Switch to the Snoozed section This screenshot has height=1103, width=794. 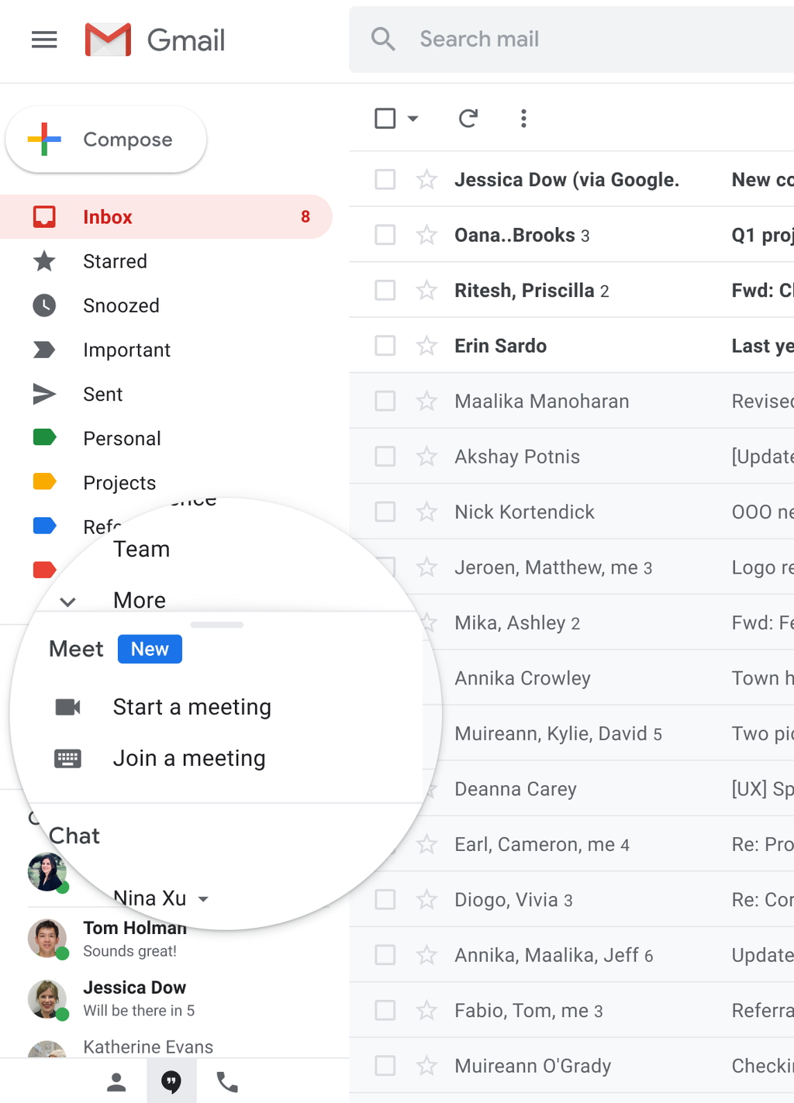click(x=121, y=305)
